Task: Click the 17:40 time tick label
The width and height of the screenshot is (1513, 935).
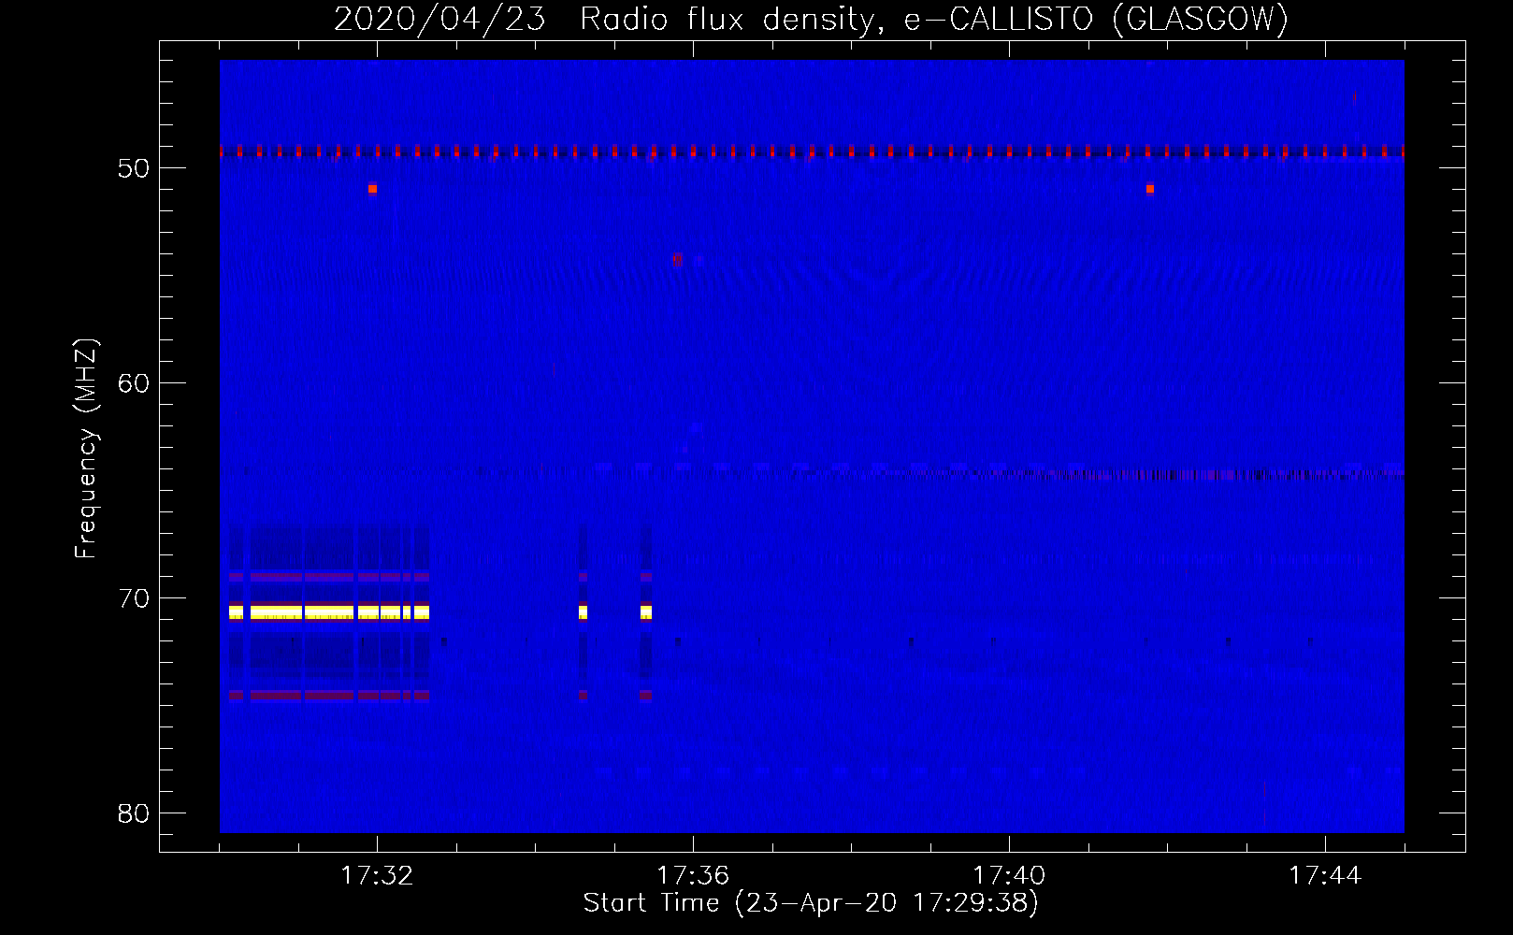Action: pos(1009,876)
